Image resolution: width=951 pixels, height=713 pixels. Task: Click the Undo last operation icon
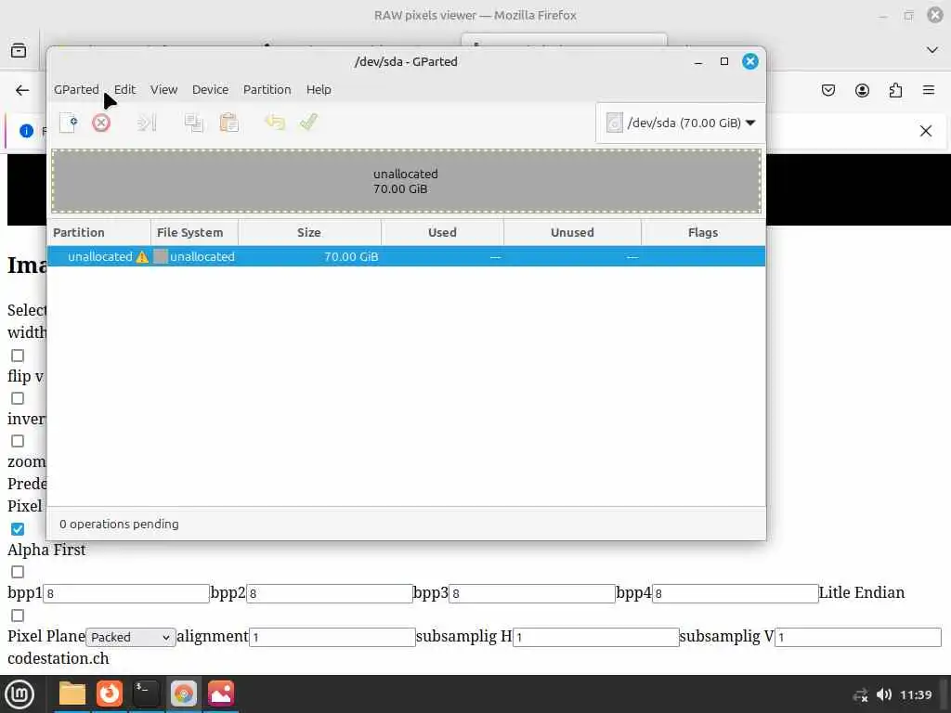(275, 123)
